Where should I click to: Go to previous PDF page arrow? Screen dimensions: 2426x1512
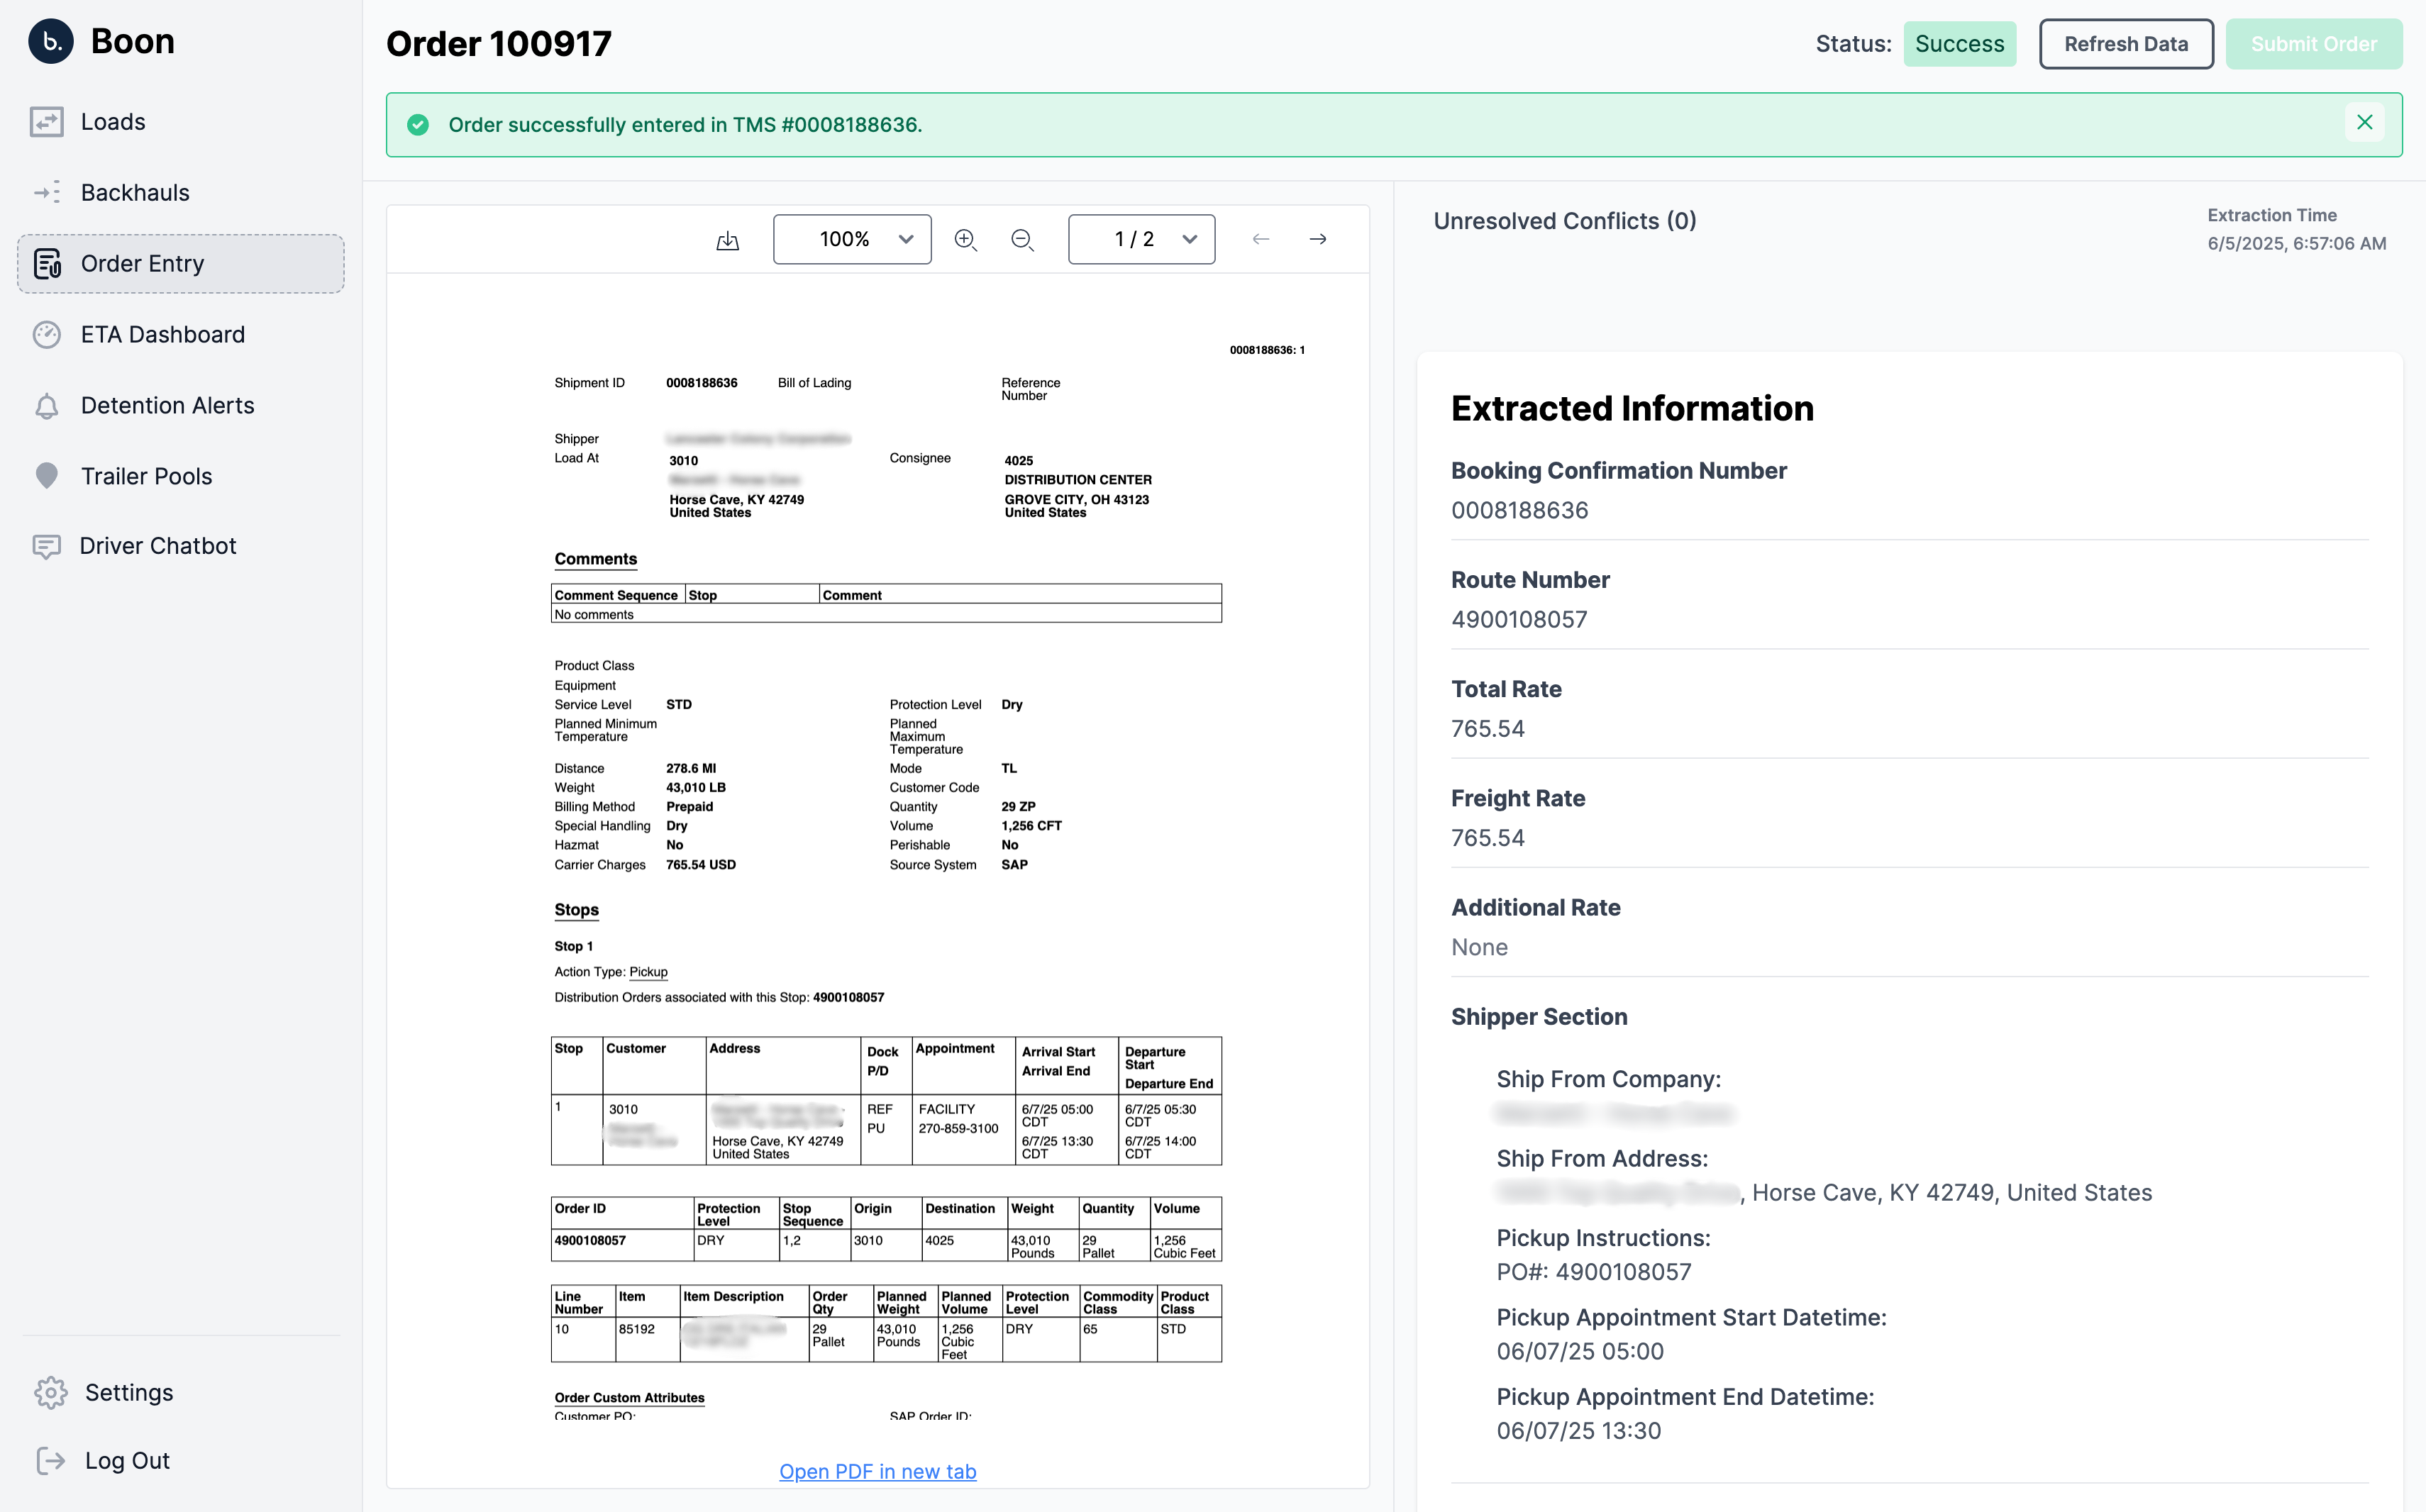[1261, 239]
